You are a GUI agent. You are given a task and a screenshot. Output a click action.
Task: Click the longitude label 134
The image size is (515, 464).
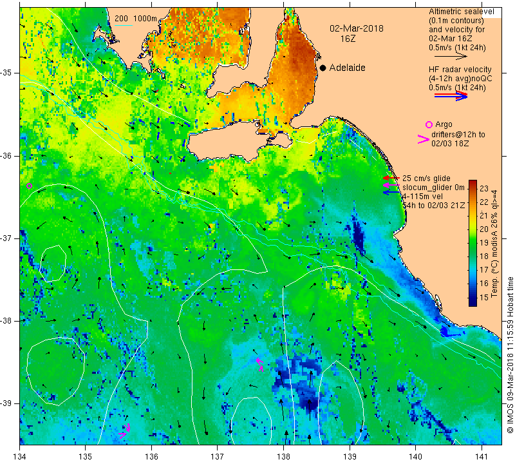[20, 456]
